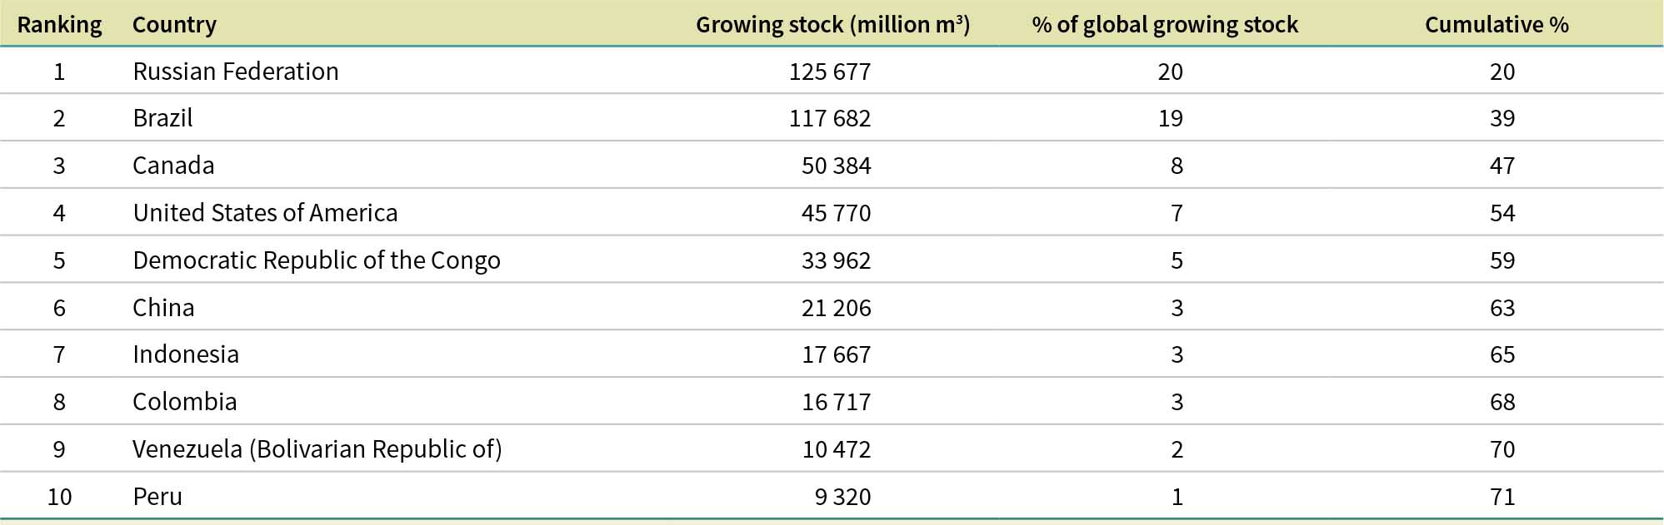Screen dimensions: 1664x525
Task: Select growing stock value 125 677
Action: pos(830,72)
